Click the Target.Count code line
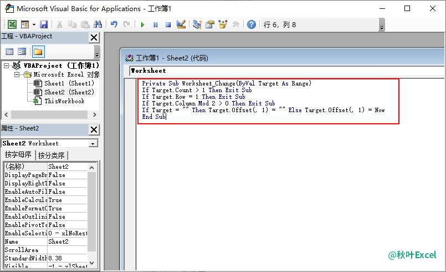The image size is (446, 272). click(197, 90)
